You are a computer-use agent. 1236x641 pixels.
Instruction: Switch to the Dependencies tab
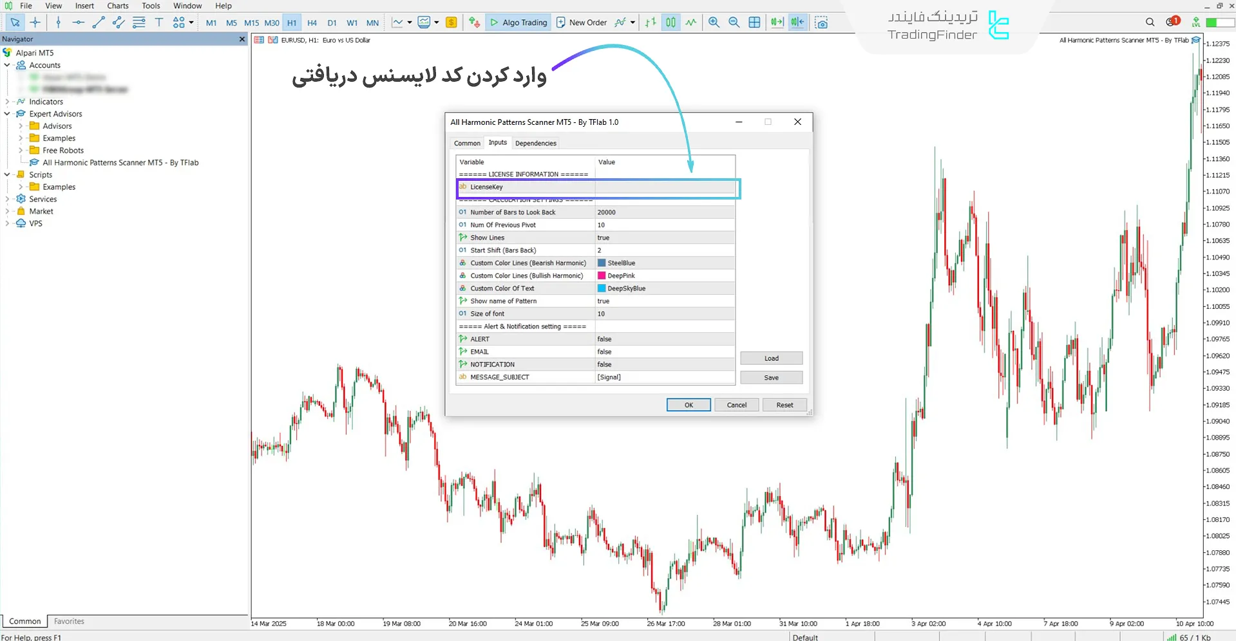tap(535, 143)
